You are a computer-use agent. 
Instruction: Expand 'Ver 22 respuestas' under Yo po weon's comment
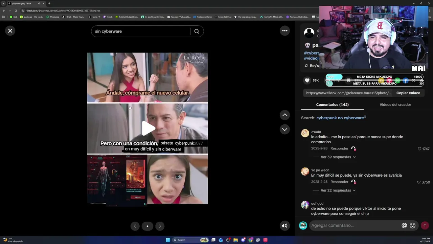(x=338, y=190)
